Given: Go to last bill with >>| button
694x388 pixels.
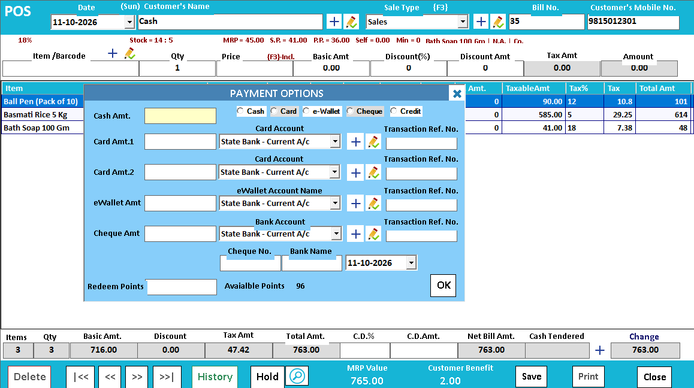Looking at the screenshot, I should 167,377.
